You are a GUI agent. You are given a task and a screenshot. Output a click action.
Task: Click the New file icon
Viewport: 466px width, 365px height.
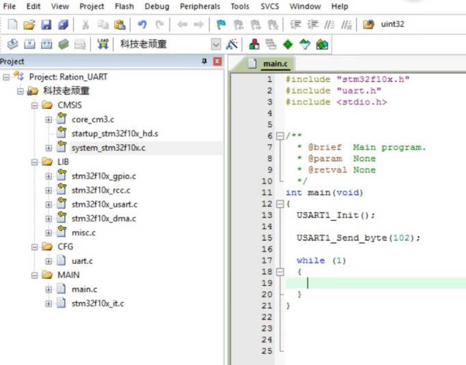(12, 25)
